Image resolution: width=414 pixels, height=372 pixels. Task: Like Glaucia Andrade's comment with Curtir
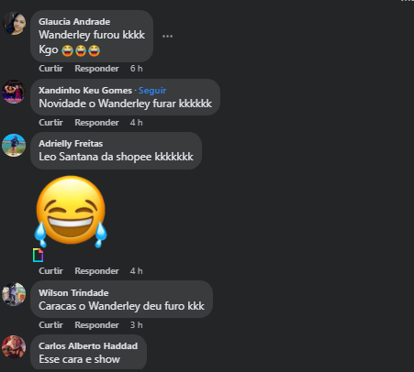(x=50, y=69)
